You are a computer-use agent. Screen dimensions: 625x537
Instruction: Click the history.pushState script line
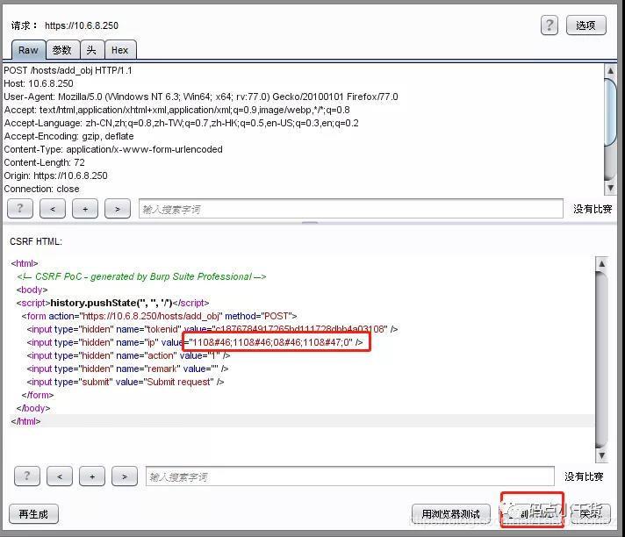[113, 303]
